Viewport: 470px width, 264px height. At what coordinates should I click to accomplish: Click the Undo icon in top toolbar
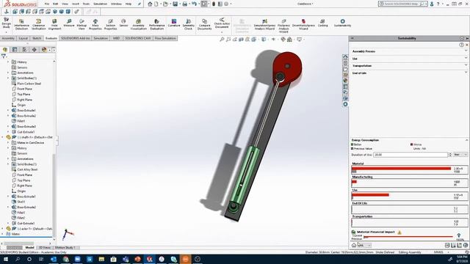point(194,4)
